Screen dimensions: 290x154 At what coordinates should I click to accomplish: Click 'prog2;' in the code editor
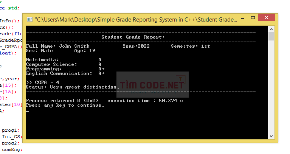[11, 143]
